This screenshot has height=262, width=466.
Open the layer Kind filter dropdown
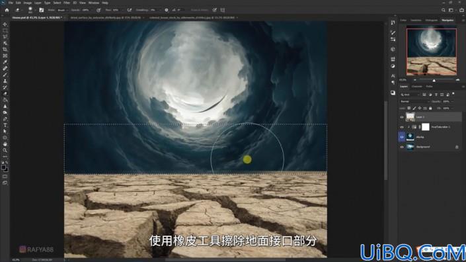[410, 95]
